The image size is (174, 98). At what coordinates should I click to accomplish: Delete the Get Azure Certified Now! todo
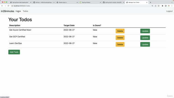[120, 31]
